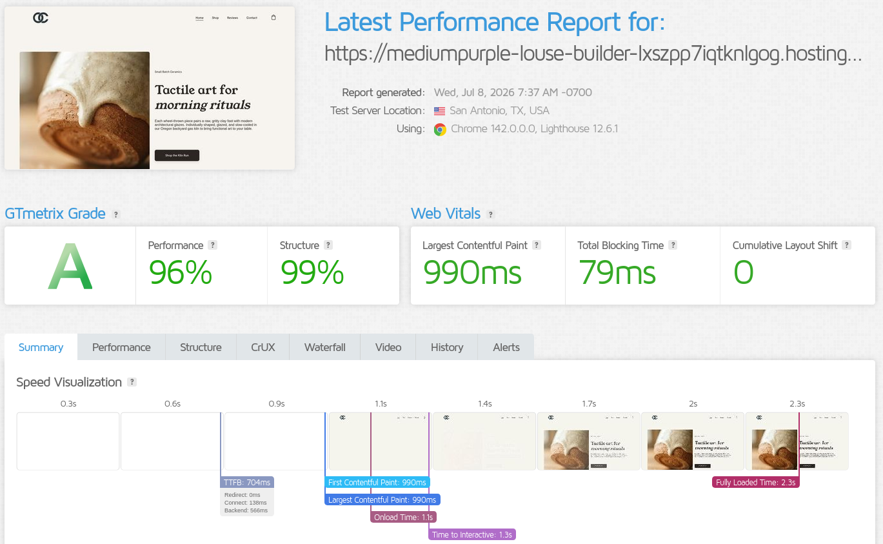This screenshot has height=544, width=883.
Task: Click the Time to Interactive: 1.3s marker
Action: pyautogui.click(x=472, y=534)
